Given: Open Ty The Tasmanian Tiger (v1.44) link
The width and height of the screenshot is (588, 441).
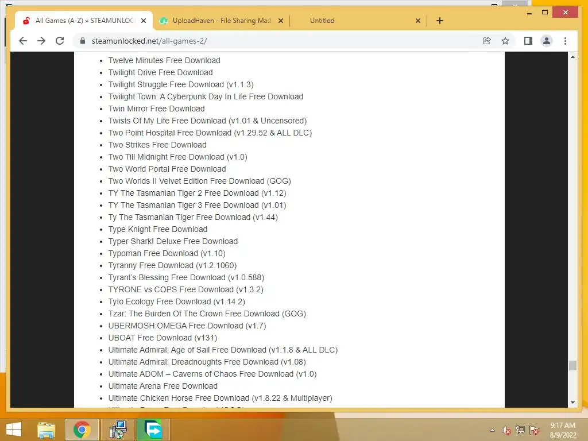Looking at the screenshot, I should click(193, 217).
